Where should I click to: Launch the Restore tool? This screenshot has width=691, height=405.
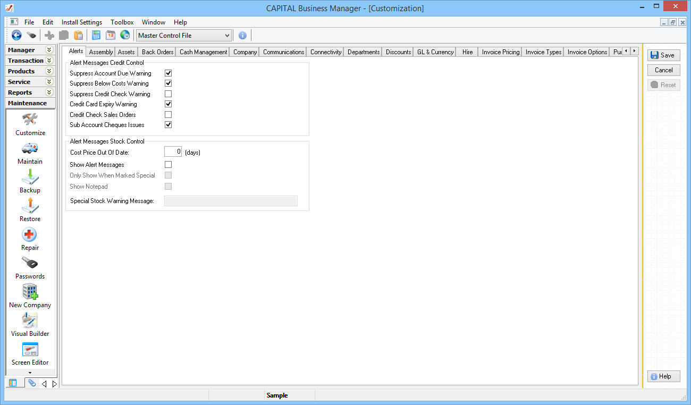point(30,210)
